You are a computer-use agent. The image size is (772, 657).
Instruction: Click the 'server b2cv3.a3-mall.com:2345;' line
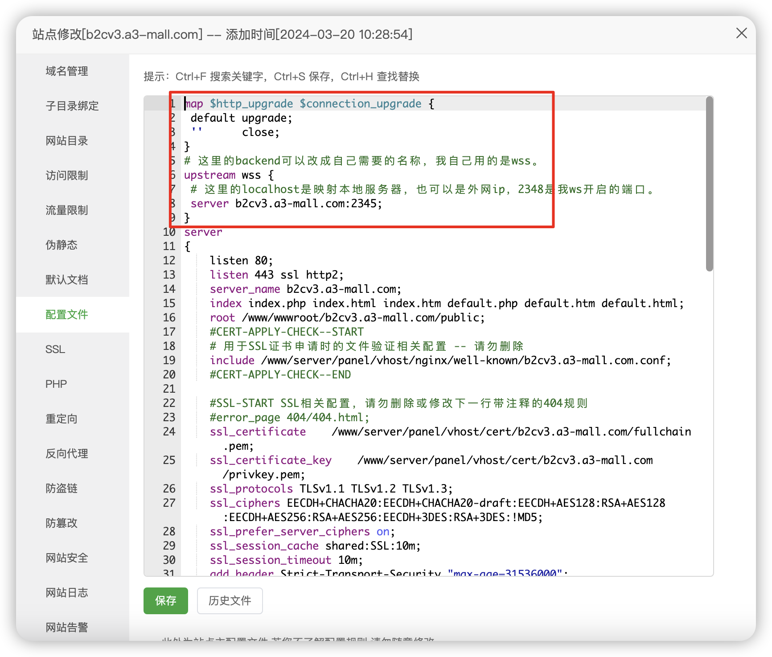pos(286,203)
